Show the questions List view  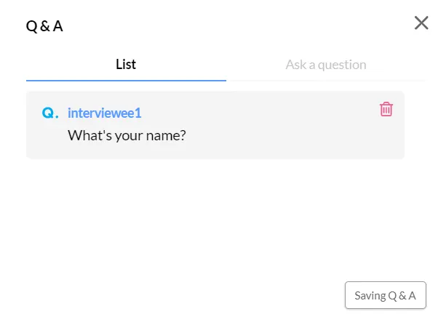pyautogui.click(x=126, y=65)
